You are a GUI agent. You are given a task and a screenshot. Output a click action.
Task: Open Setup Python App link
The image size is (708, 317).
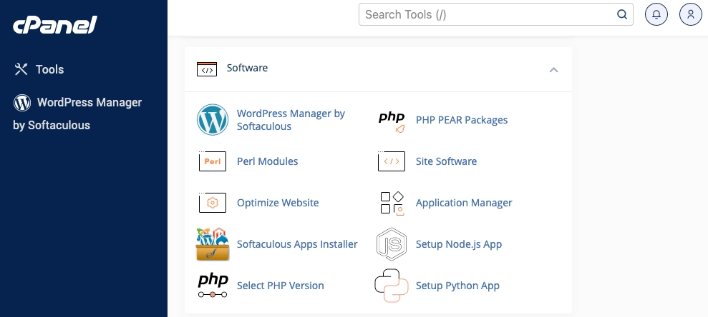tap(457, 286)
